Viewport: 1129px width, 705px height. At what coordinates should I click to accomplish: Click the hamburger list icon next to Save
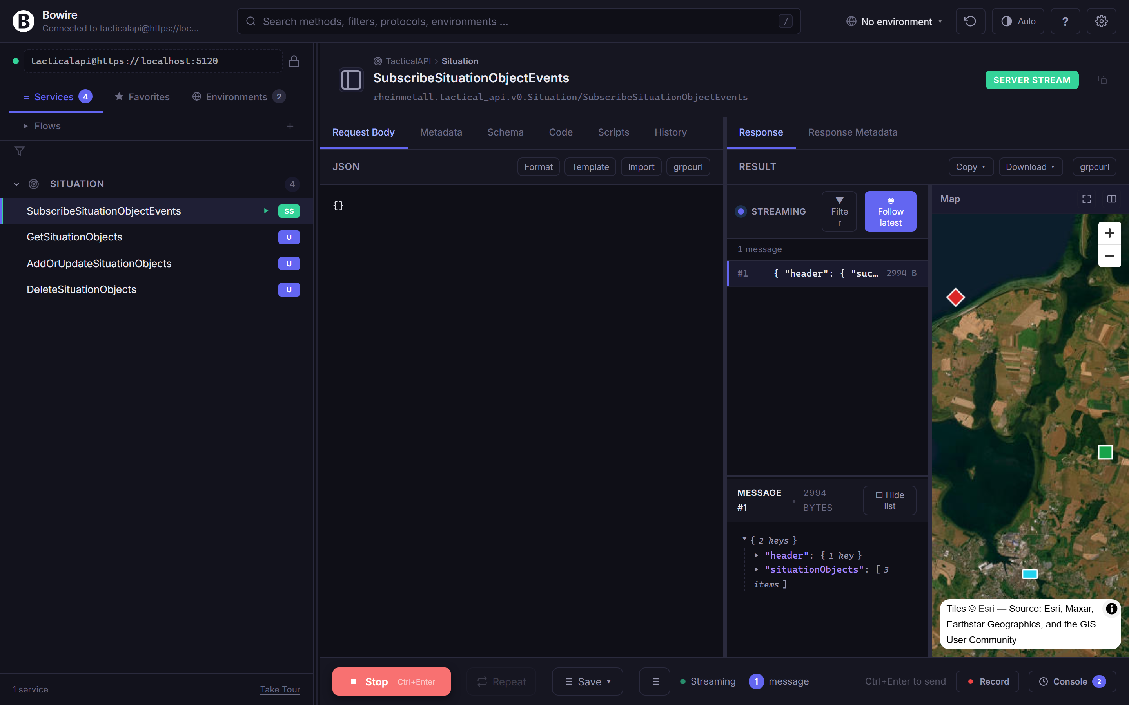tap(655, 681)
